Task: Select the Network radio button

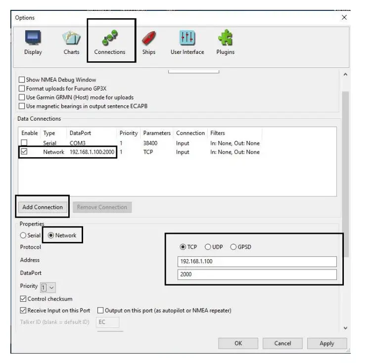Action: pyautogui.click(x=51, y=235)
